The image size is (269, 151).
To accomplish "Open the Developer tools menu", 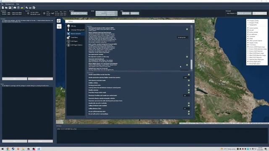I will click(x=10, y=4).
